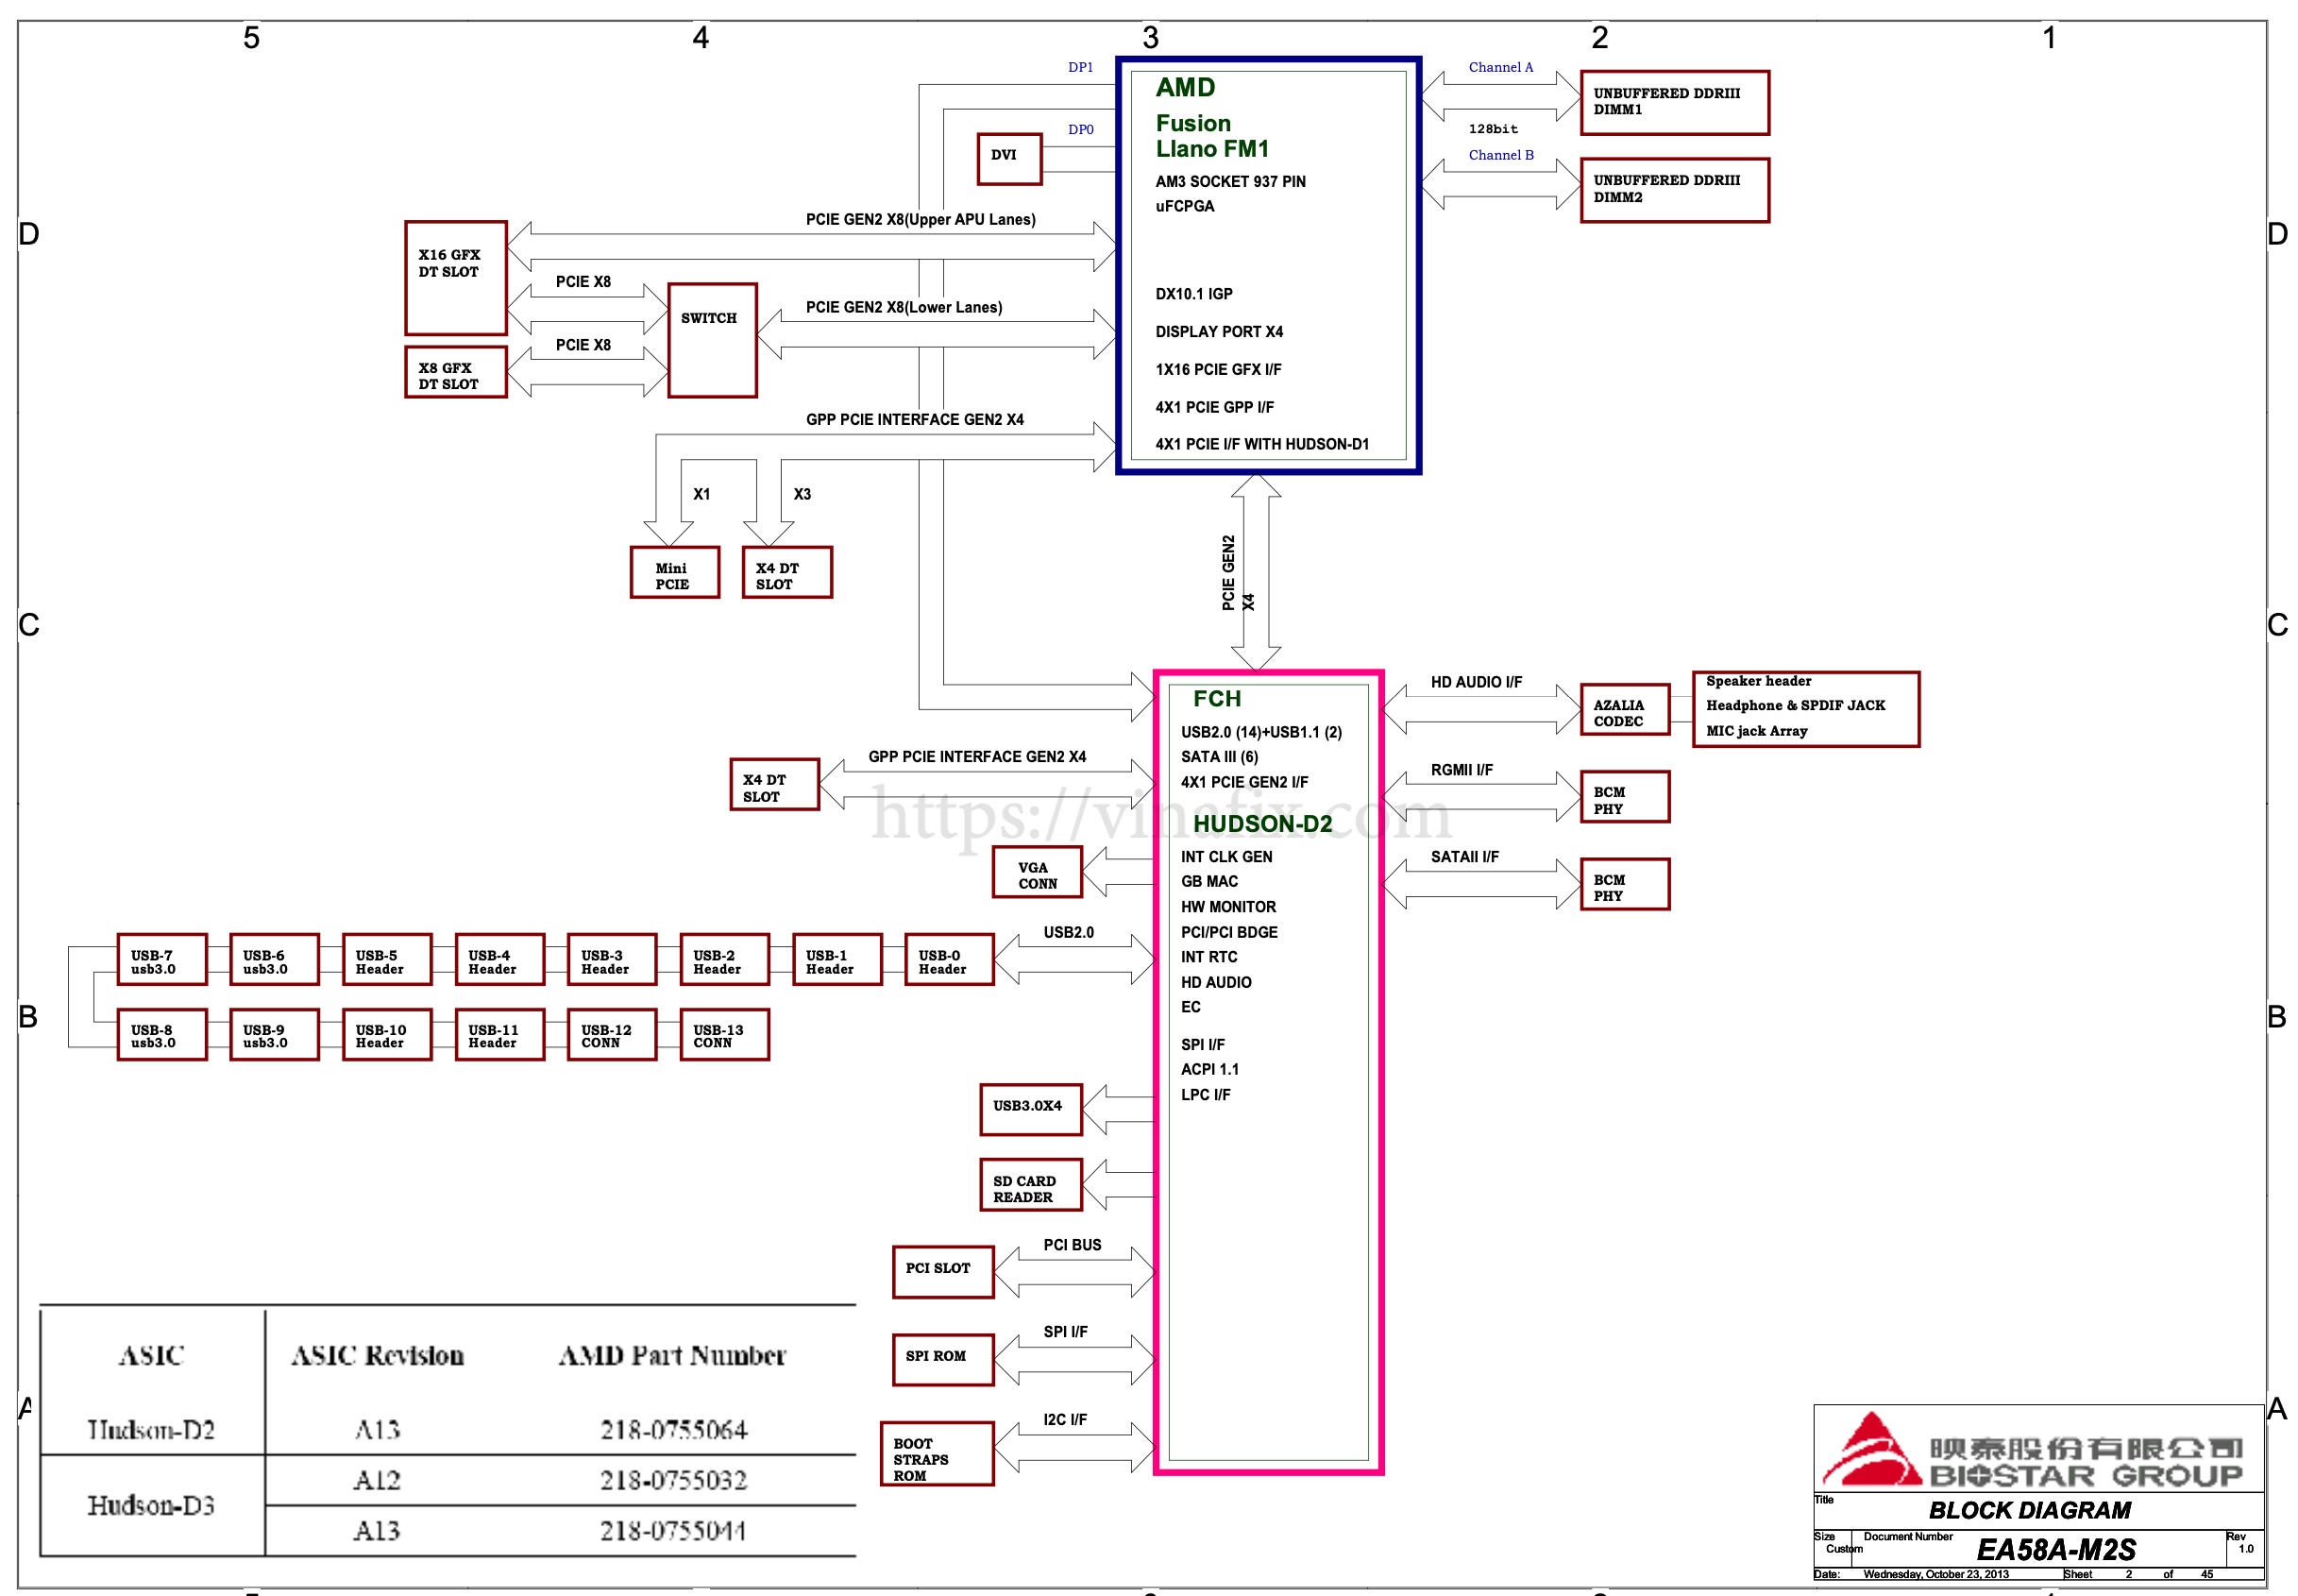Click the LPC I/F text
2298x1596 pixels.
point(1205,1095)
